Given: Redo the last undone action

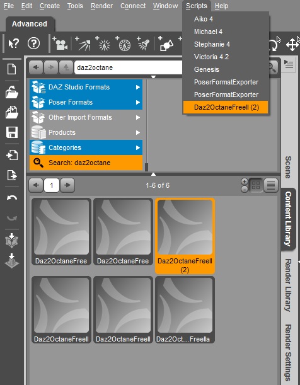Looking at the screenshot, I should [x=12, y=218].
